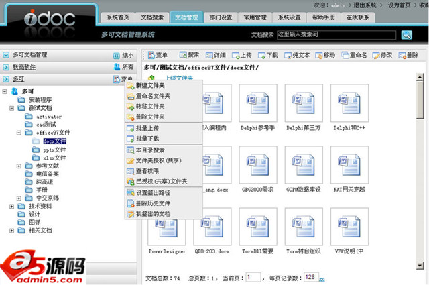Open the 在线联系 tab
The width and height of the screenshot is (429, 285).
357,18
